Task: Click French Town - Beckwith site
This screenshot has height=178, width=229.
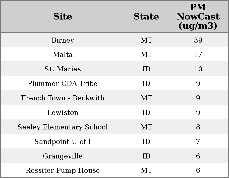Action: click(63, 98)
